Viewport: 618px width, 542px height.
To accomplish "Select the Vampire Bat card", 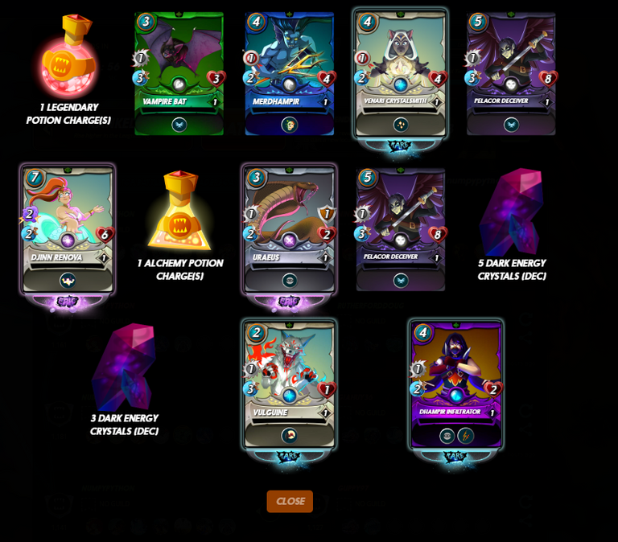I will (x=179, y=74).
